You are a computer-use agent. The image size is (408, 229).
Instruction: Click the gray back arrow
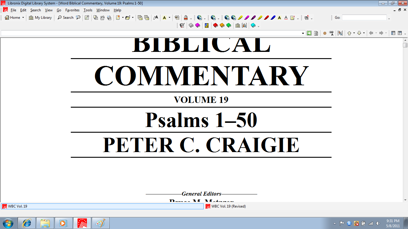tap(371, 33)
